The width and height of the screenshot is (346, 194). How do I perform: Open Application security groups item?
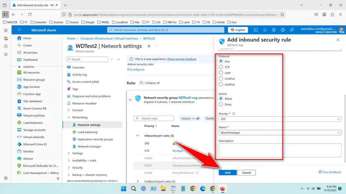95,139
